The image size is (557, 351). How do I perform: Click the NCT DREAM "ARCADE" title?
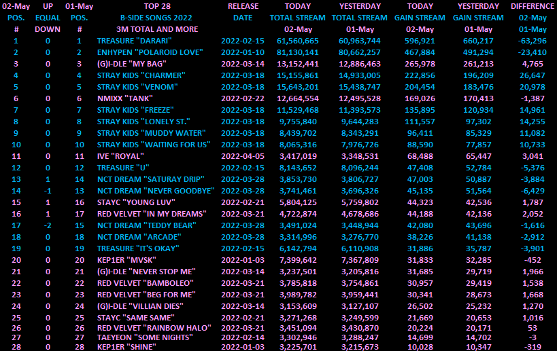139,237
